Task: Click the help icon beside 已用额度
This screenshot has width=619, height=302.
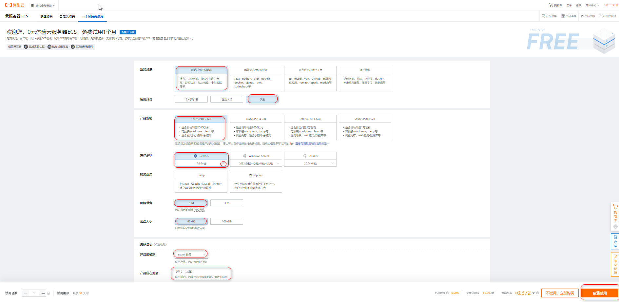Action: pos(448,293)
